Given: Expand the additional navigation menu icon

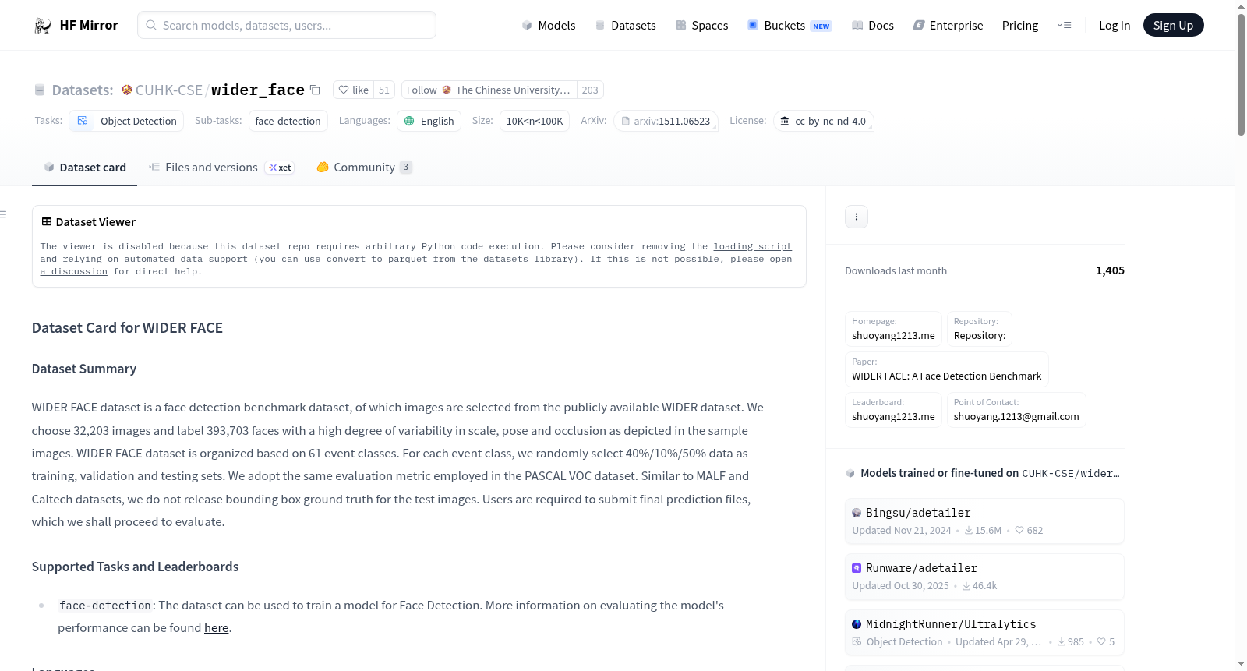Looking at the screenshot, I should [1064, 26].
